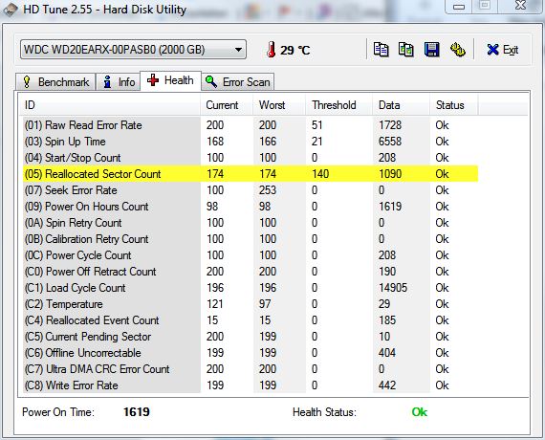Screen dimensions: 545x440
Task: Click data value 442 for Write Error Rate
Action: [387, 385]
